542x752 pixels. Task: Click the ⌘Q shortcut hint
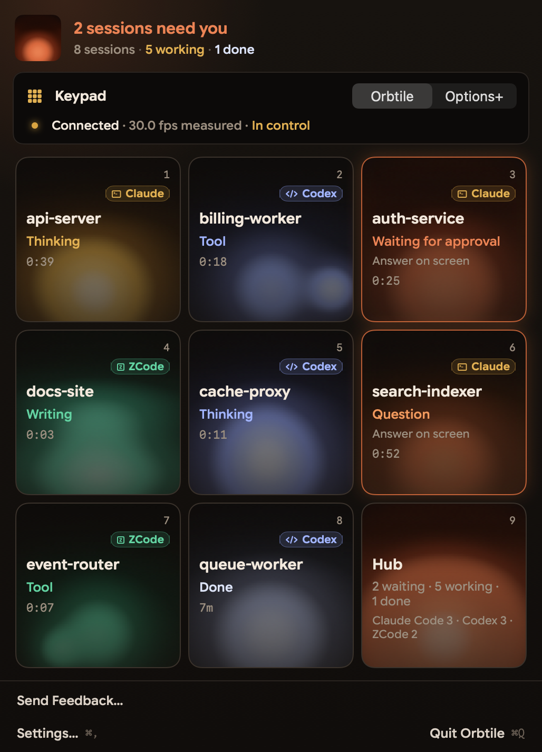pos(518,733)
